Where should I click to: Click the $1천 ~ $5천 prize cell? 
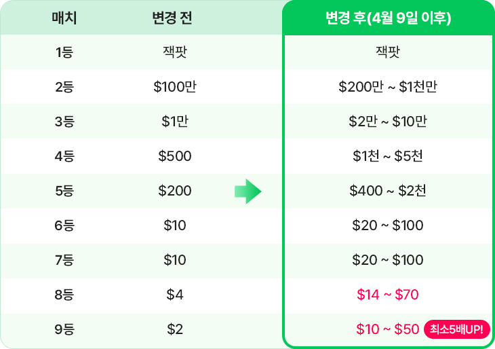coord(388,156)
